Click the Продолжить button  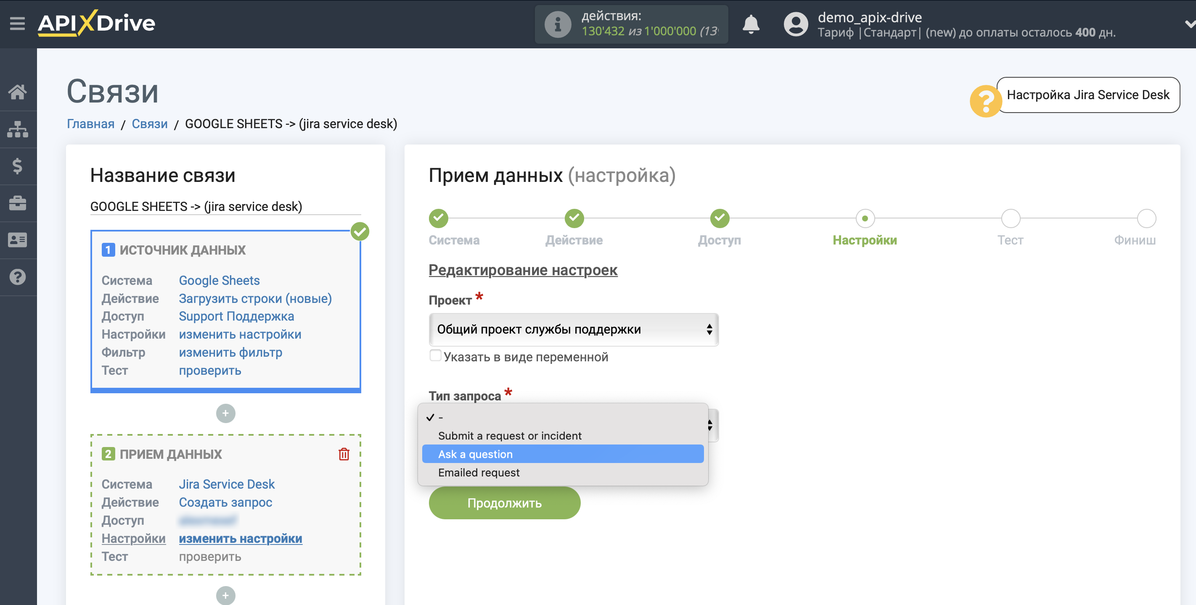pyautogui.click(x=504, y=503)
